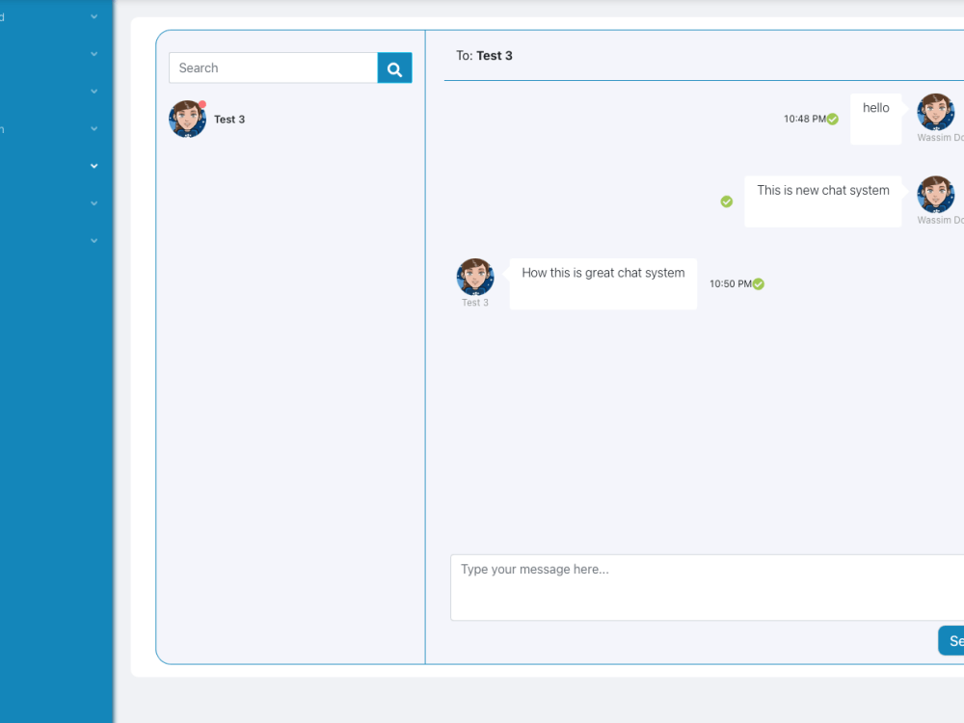Click Wassim's avatar next to the hello message

(x=934, y=111)
